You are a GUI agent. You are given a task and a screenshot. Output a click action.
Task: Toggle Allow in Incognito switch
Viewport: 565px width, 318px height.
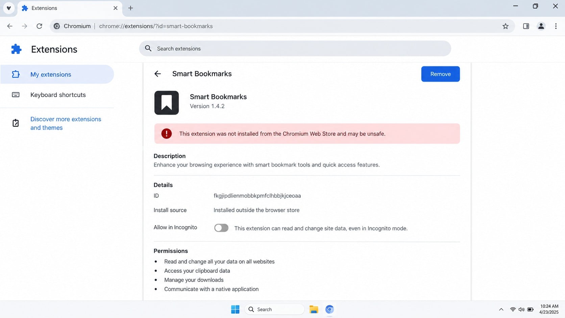tap(221, 228)
